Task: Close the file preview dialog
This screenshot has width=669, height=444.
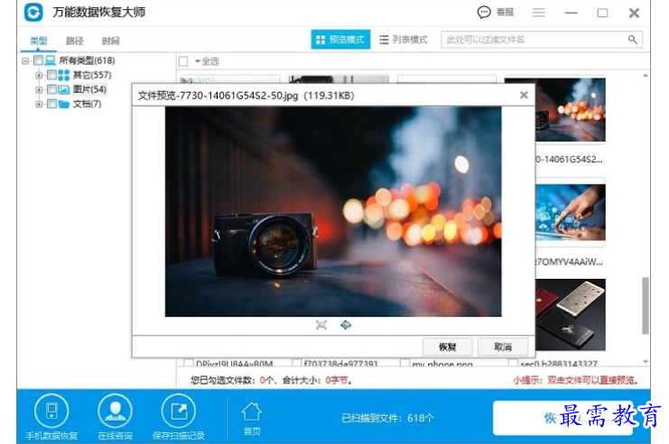Action: point(524,95)
